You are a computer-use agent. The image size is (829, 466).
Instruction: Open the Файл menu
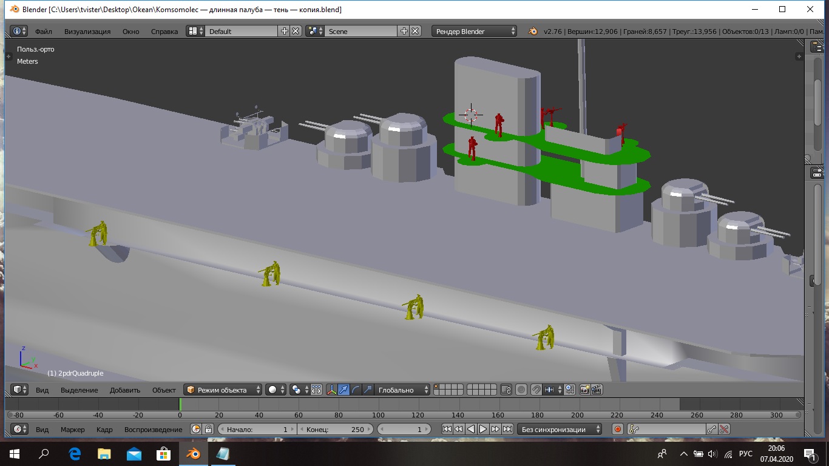pyautogui.click(x=43, y=31)
